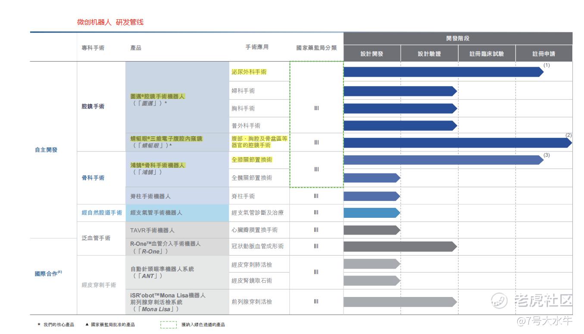Click the 自主開發 row group label
Viewport: 584px width, 334px height.
pyautogui.click(x=46, y=150)
